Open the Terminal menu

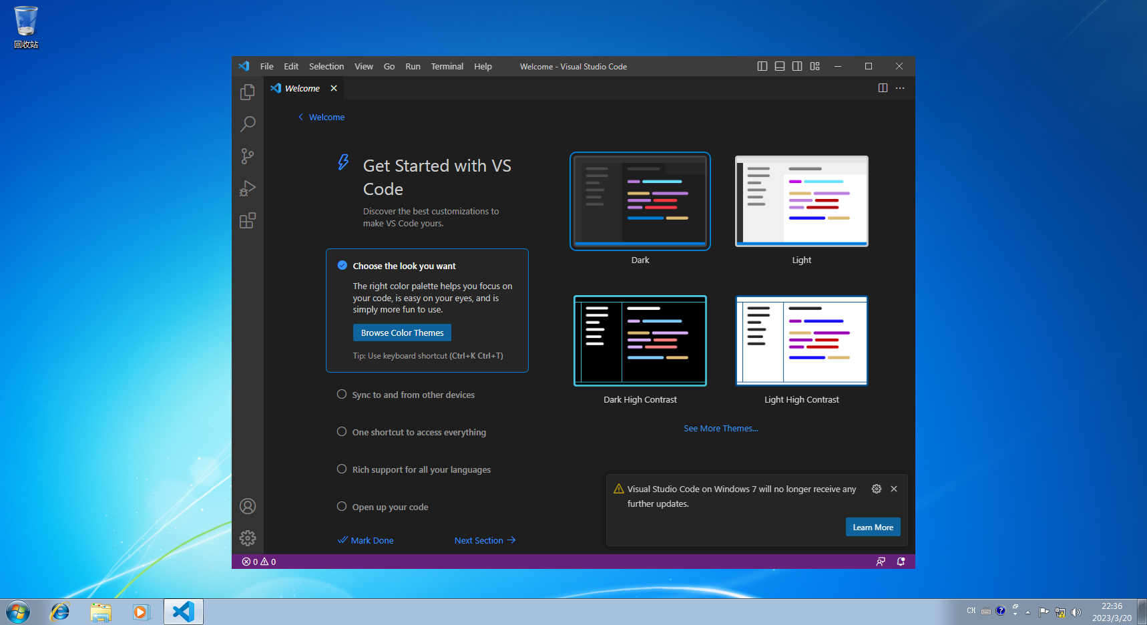447,66
